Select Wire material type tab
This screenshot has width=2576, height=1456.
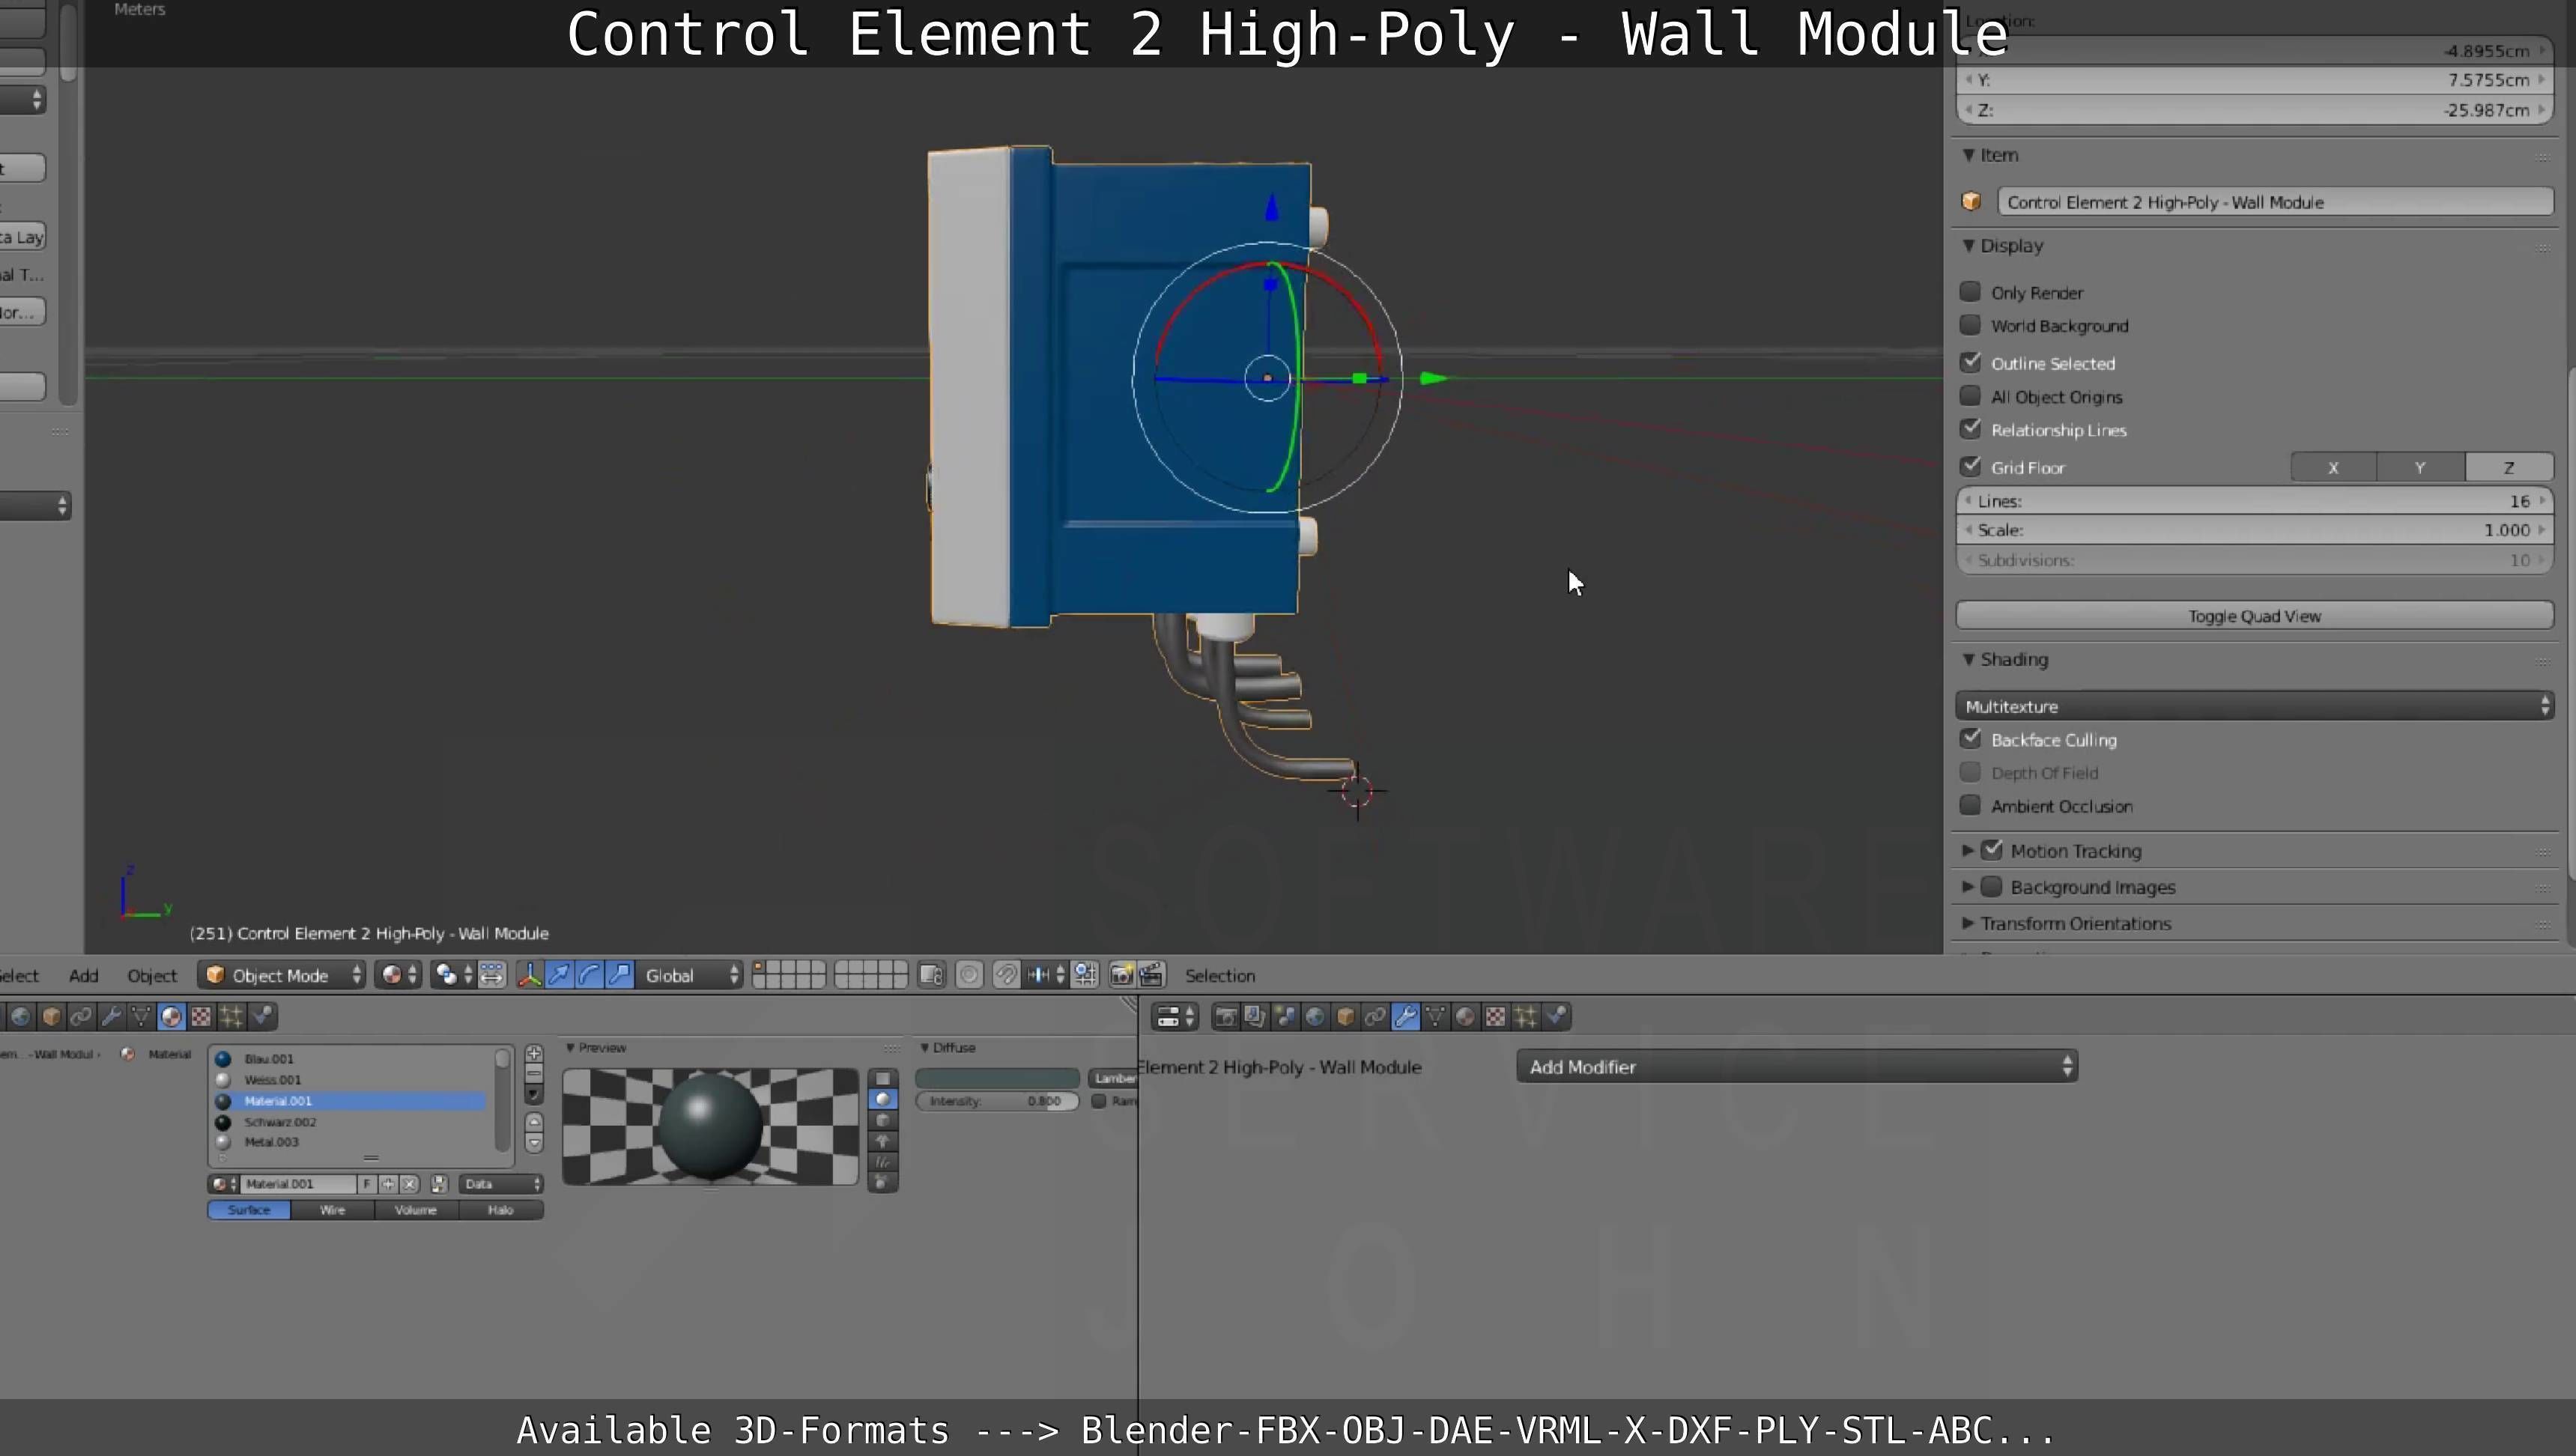(x=333, y=1210)
